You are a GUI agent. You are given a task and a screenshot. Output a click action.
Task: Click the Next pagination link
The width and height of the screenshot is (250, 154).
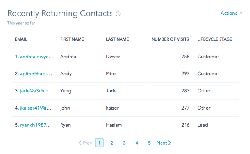164,143
